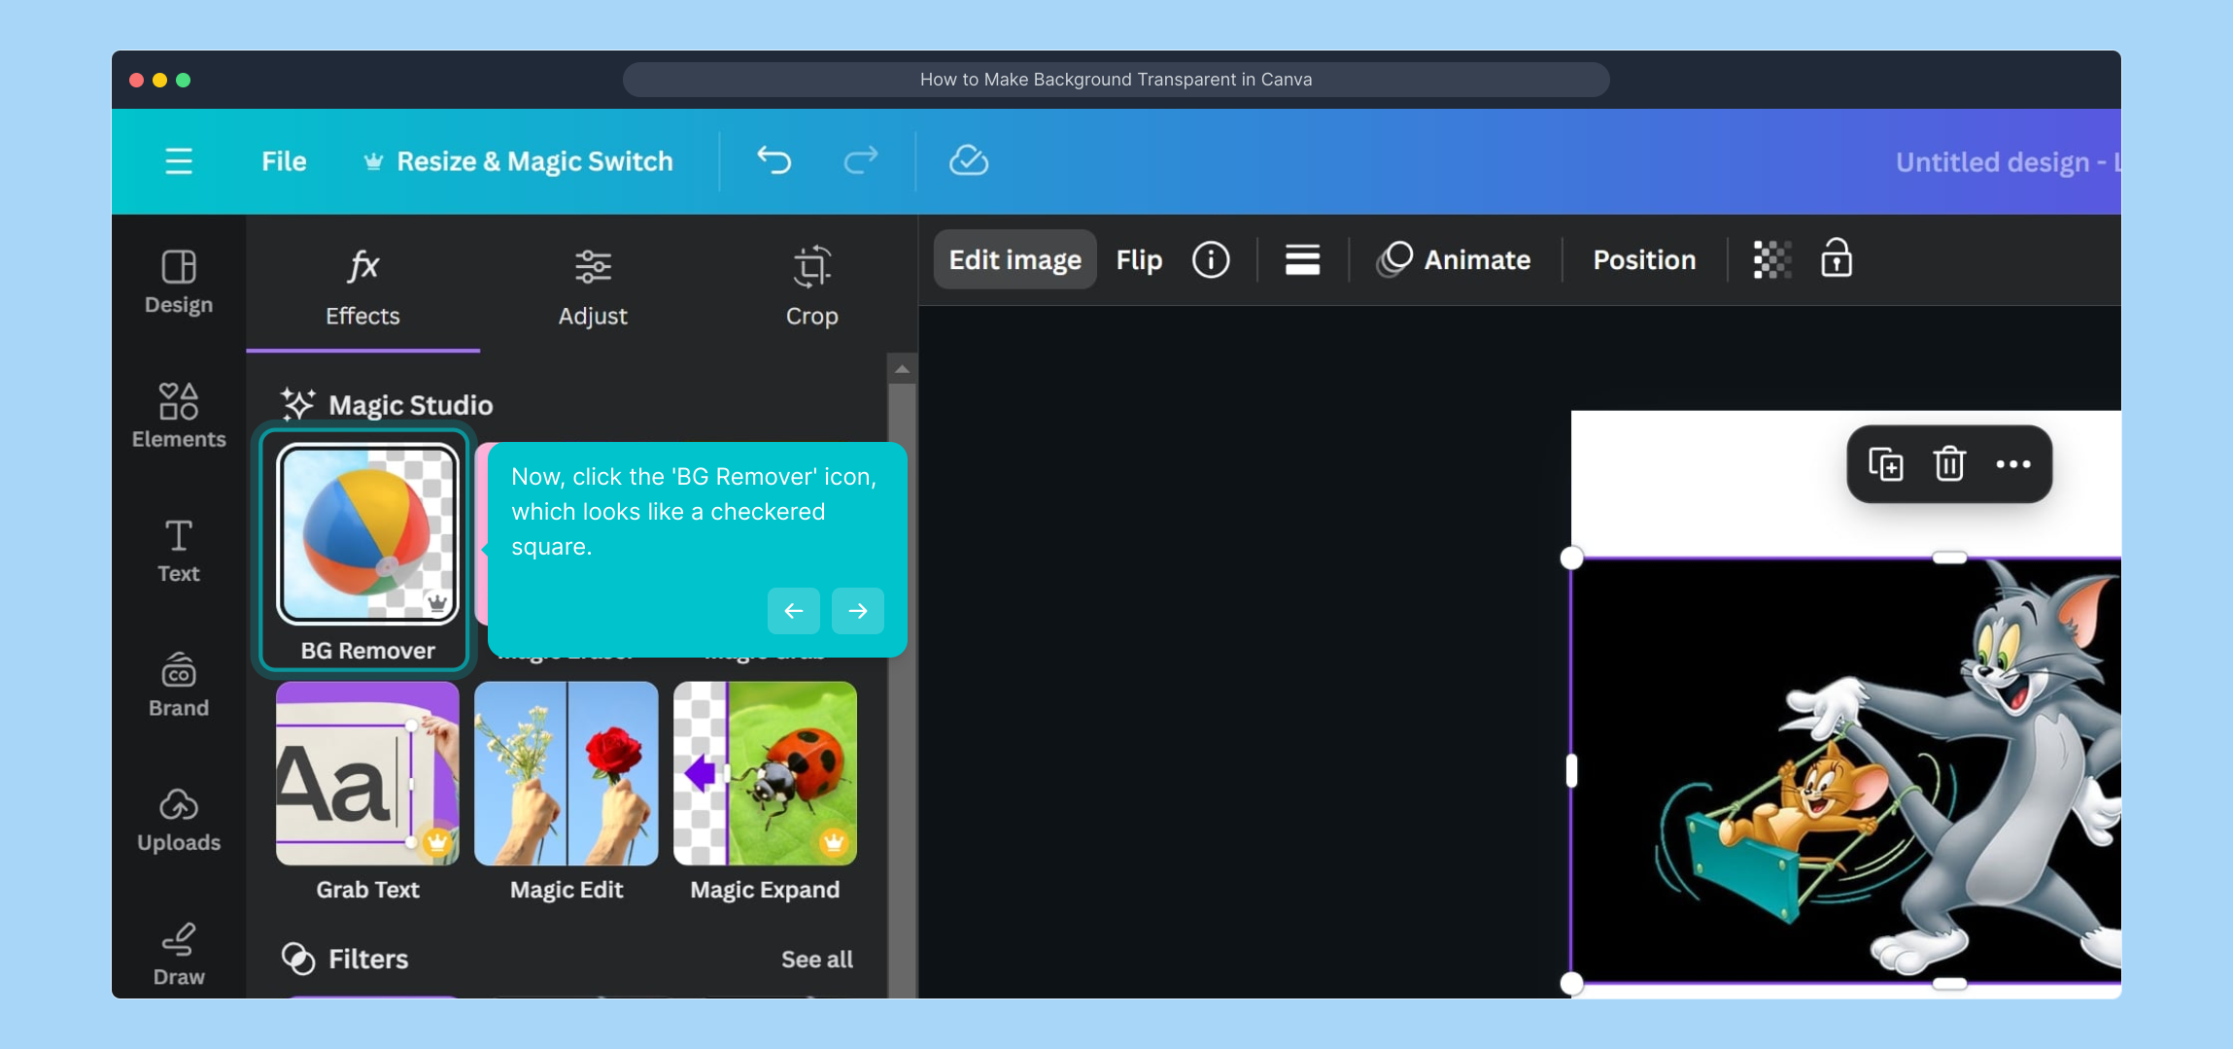Switch to the Crop tab
Viewport: 2233px width, 1049px height.
(x=811, y=288)
